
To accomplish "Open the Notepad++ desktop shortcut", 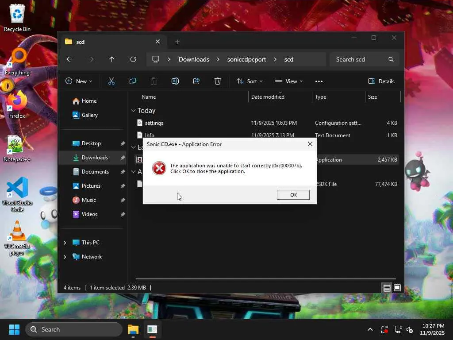I will 17,149.
